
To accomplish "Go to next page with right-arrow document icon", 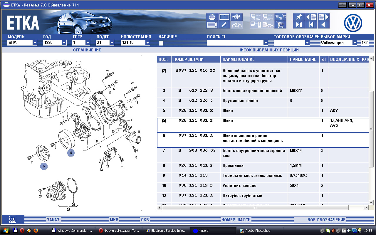I will coord(323,17).
